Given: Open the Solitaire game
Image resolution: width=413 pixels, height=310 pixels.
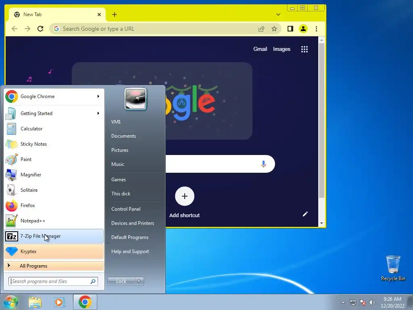Looking at the screenshot, I should click(x=54, y=190).
